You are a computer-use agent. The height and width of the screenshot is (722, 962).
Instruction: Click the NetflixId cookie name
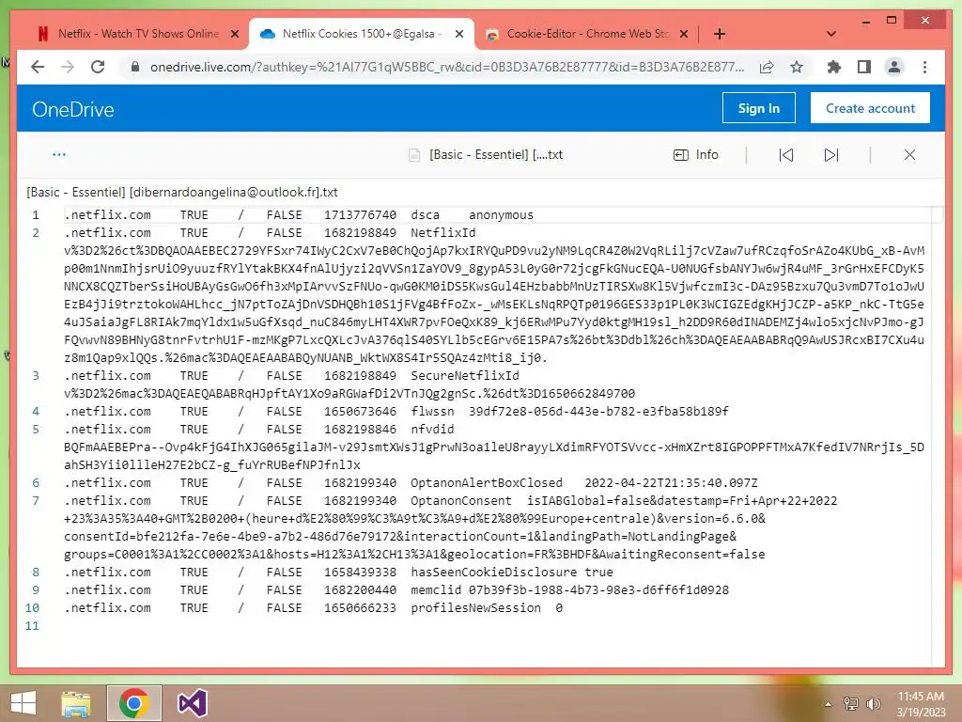443,233
